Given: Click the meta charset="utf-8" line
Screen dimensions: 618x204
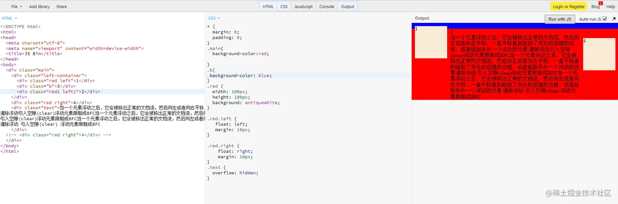Looking at the screenshot, I should tap(35, 43).
